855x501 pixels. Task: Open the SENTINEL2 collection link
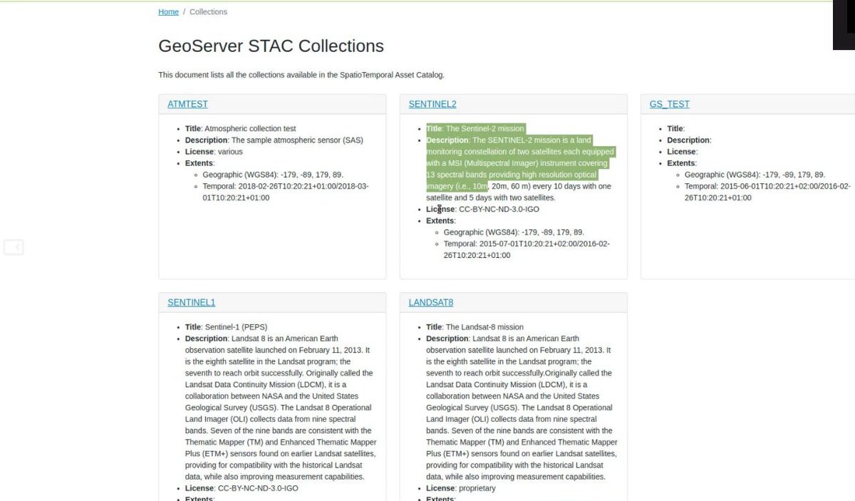pos(432,104)
